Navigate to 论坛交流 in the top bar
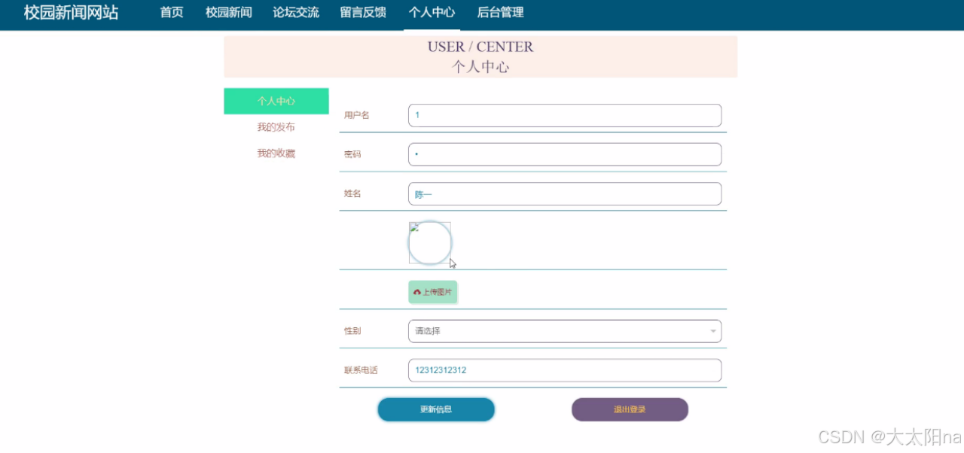 [x=295, y=12]
